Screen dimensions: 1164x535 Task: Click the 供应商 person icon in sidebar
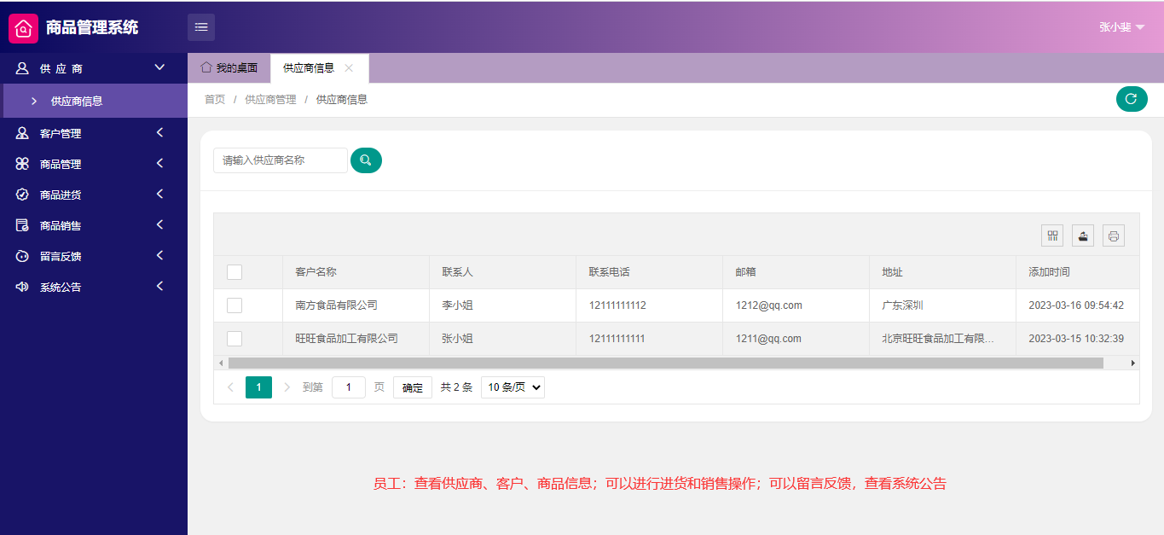(x=22, y=68)
